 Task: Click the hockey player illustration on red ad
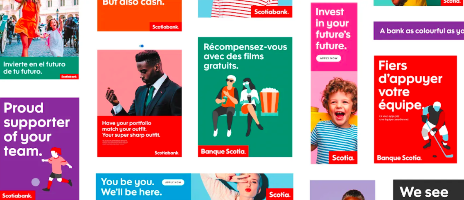[x=436, y=129]
